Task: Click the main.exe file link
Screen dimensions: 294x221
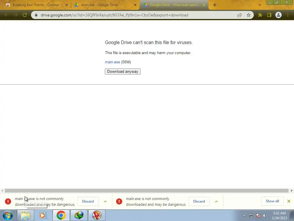Action: pyautogui.click(x=112, y=62)
